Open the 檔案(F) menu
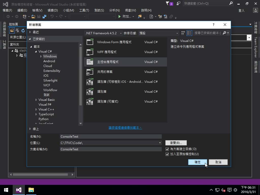Viewport: 260px width, 195px height. coord(7,10)
